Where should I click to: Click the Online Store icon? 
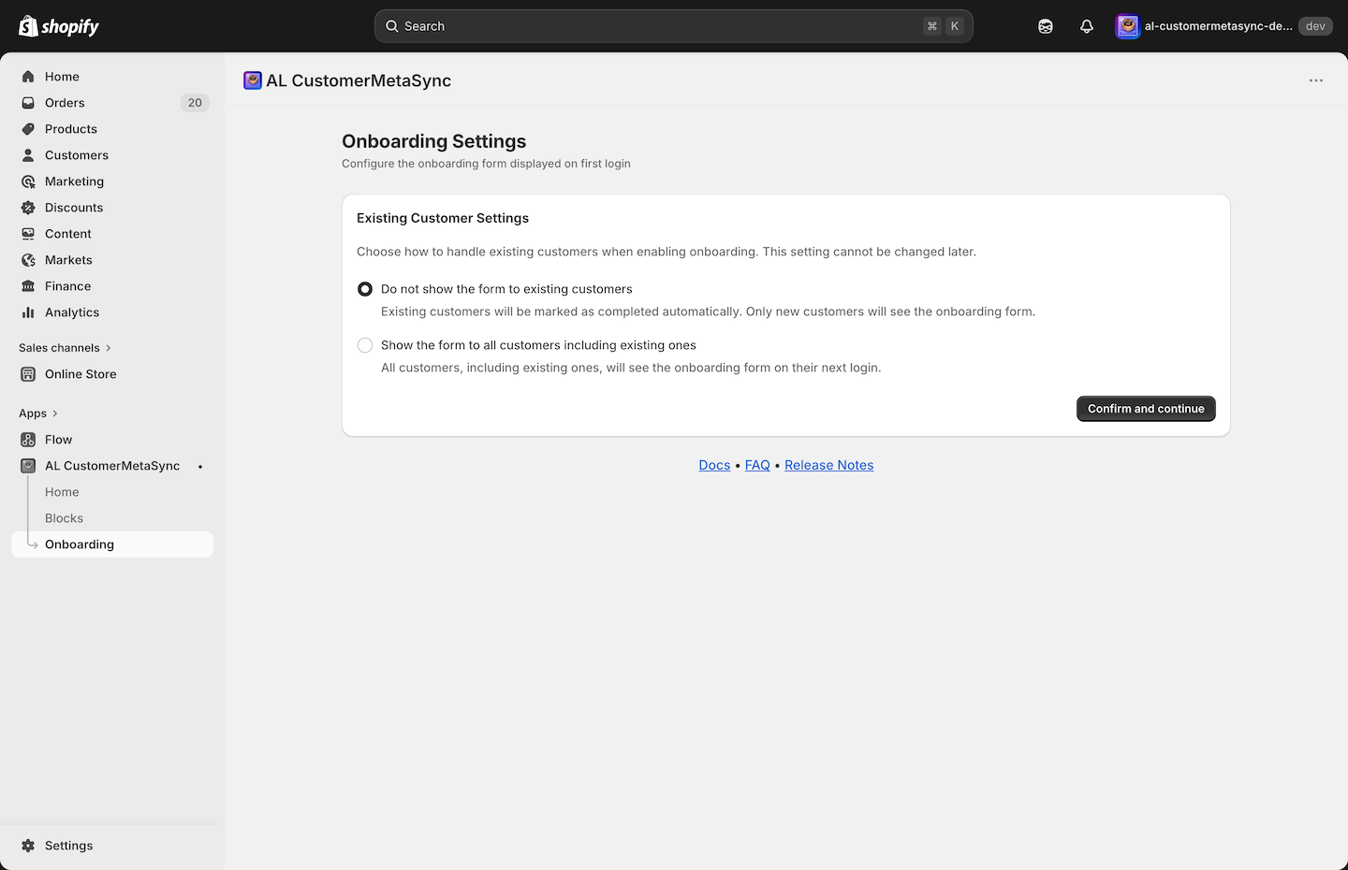tap(28, 374)
